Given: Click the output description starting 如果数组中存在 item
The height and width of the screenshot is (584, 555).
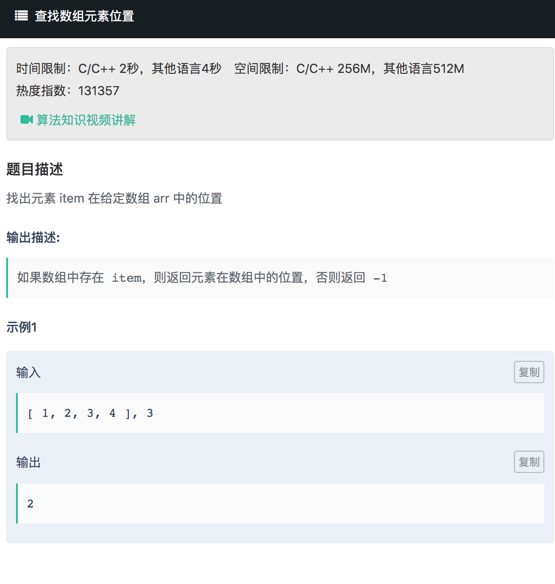Looking at the screenshot, I should (x=202, y=278).
